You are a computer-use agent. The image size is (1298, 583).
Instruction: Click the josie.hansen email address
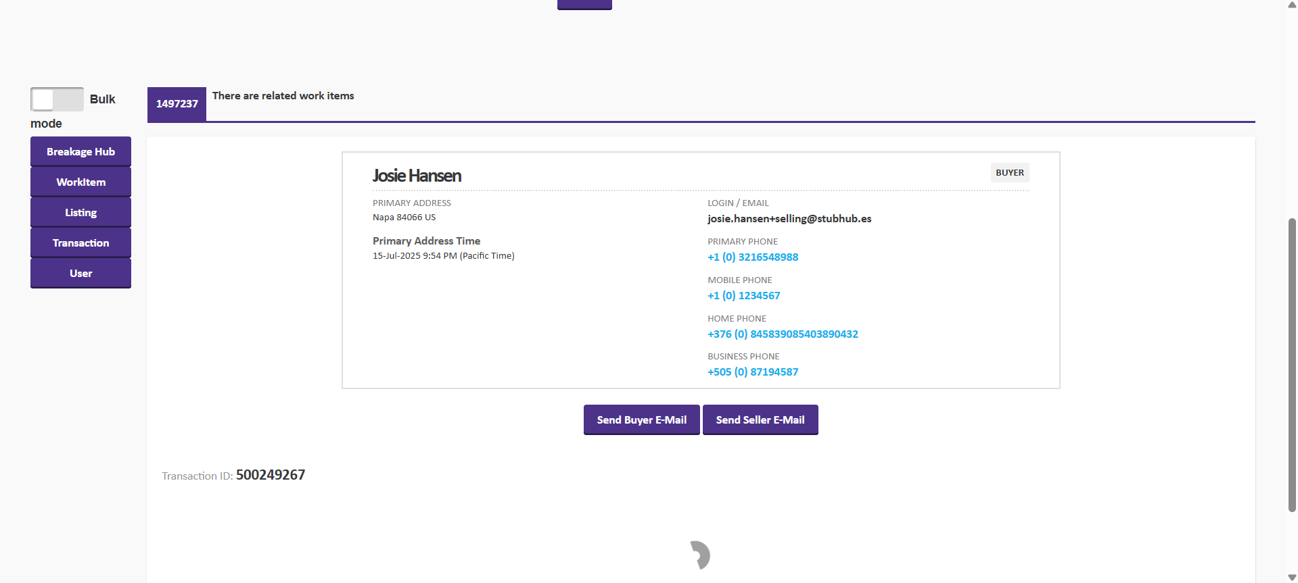tap(789, 218)
